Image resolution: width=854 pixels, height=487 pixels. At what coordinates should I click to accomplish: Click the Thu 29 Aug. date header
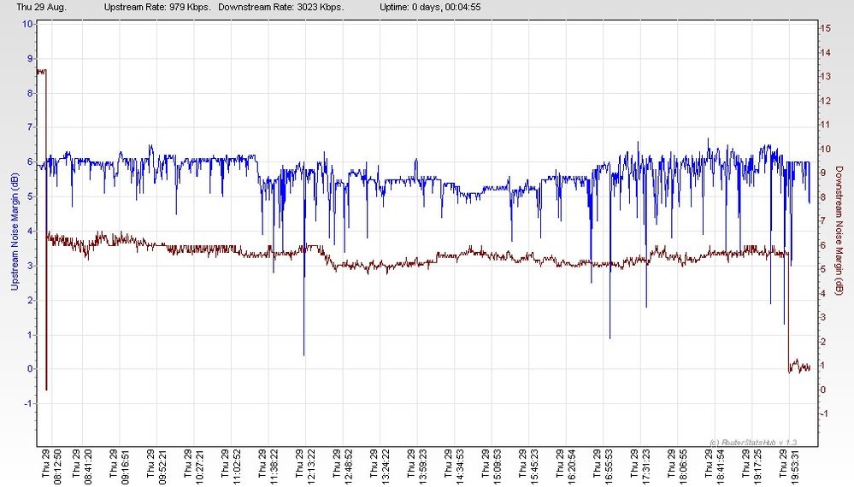pos(41,8)
